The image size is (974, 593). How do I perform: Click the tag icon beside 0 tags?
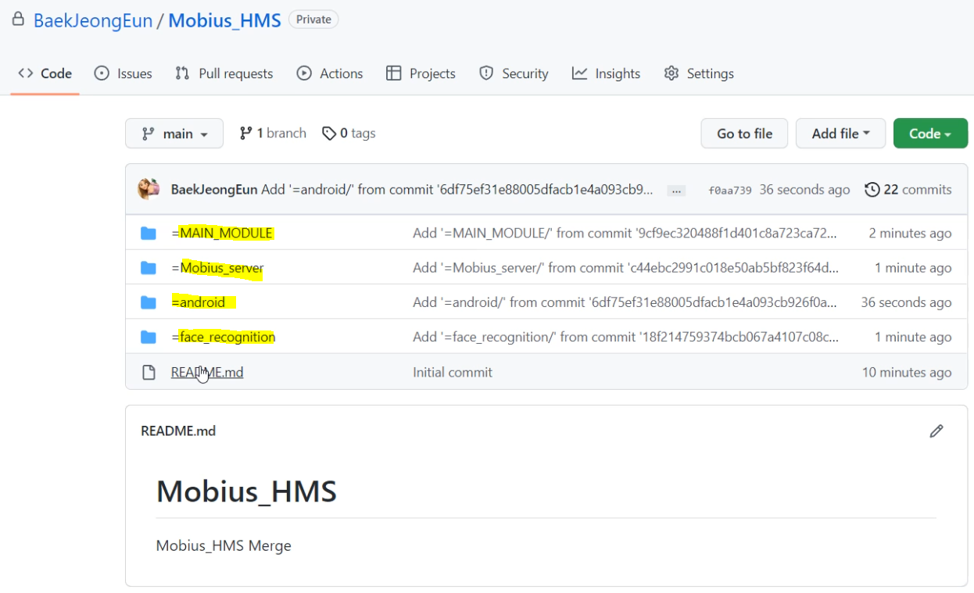[x=329, y=134]
